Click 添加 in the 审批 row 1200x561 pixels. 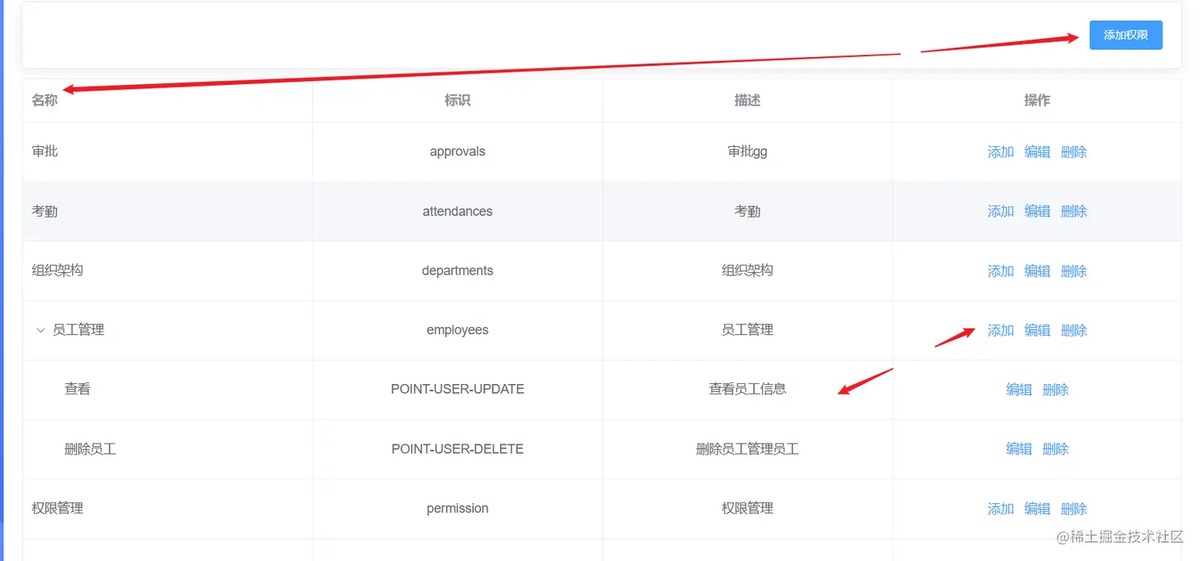[1001, 152]
